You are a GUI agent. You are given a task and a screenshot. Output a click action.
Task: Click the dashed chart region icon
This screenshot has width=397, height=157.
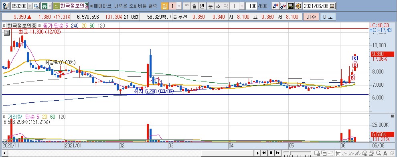point(330,153)
